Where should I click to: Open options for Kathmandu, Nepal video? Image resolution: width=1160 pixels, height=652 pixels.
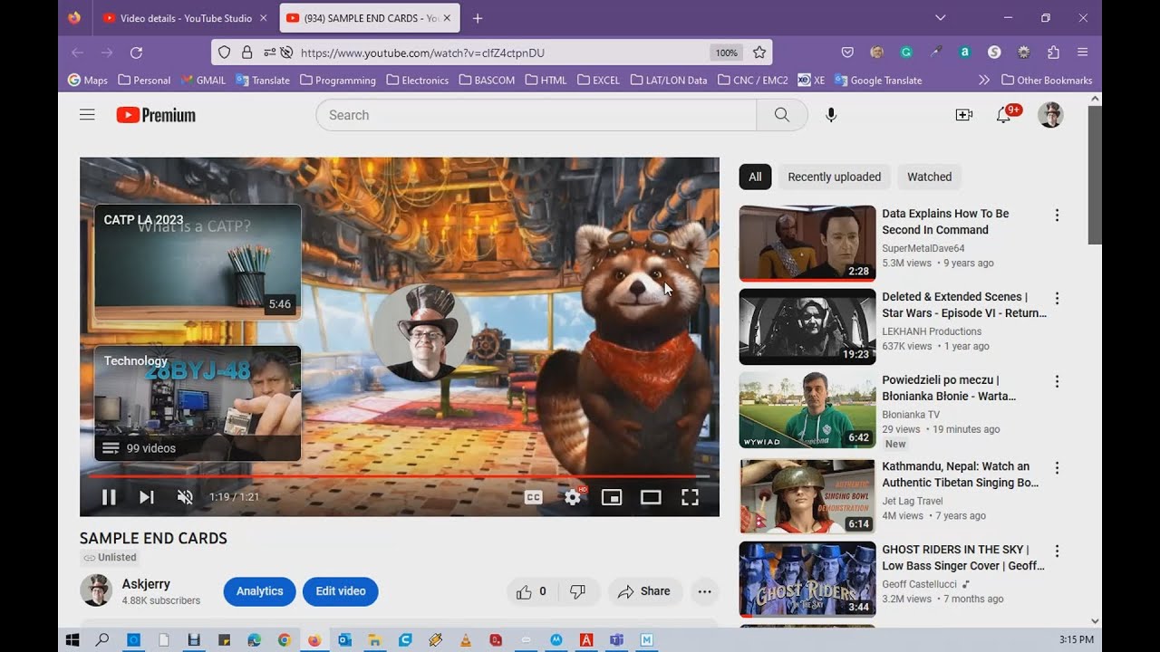[1057, 468]
